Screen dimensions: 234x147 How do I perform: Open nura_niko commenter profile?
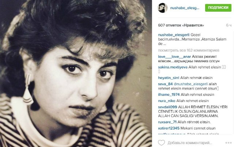pyautogui.click(x=167, y=101)
